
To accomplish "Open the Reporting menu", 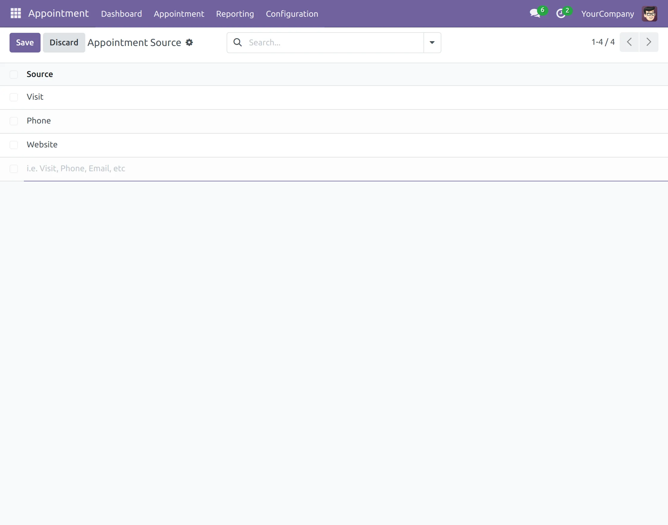I will coord(235,14).
